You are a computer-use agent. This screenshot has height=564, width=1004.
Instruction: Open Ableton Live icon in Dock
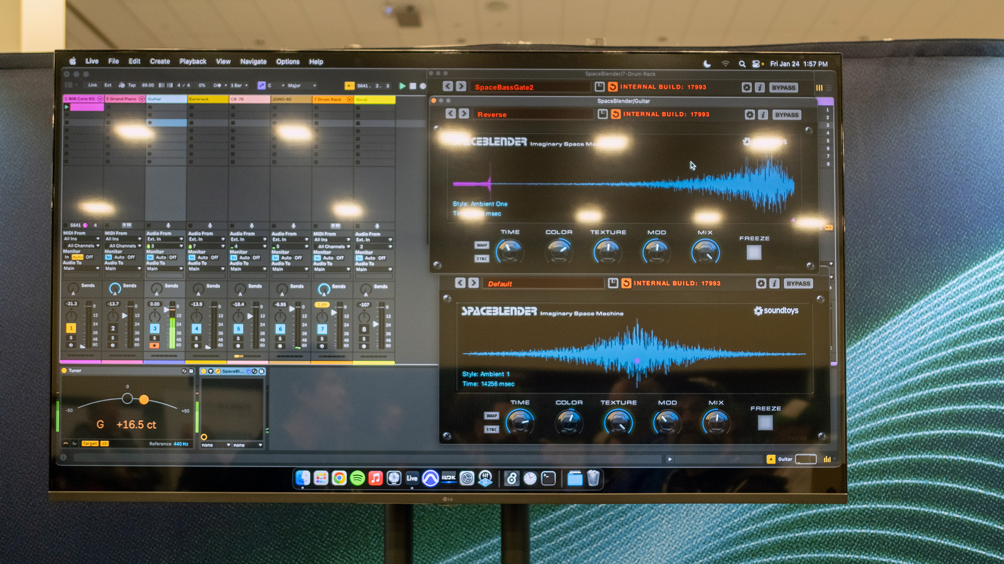(412, 478)
